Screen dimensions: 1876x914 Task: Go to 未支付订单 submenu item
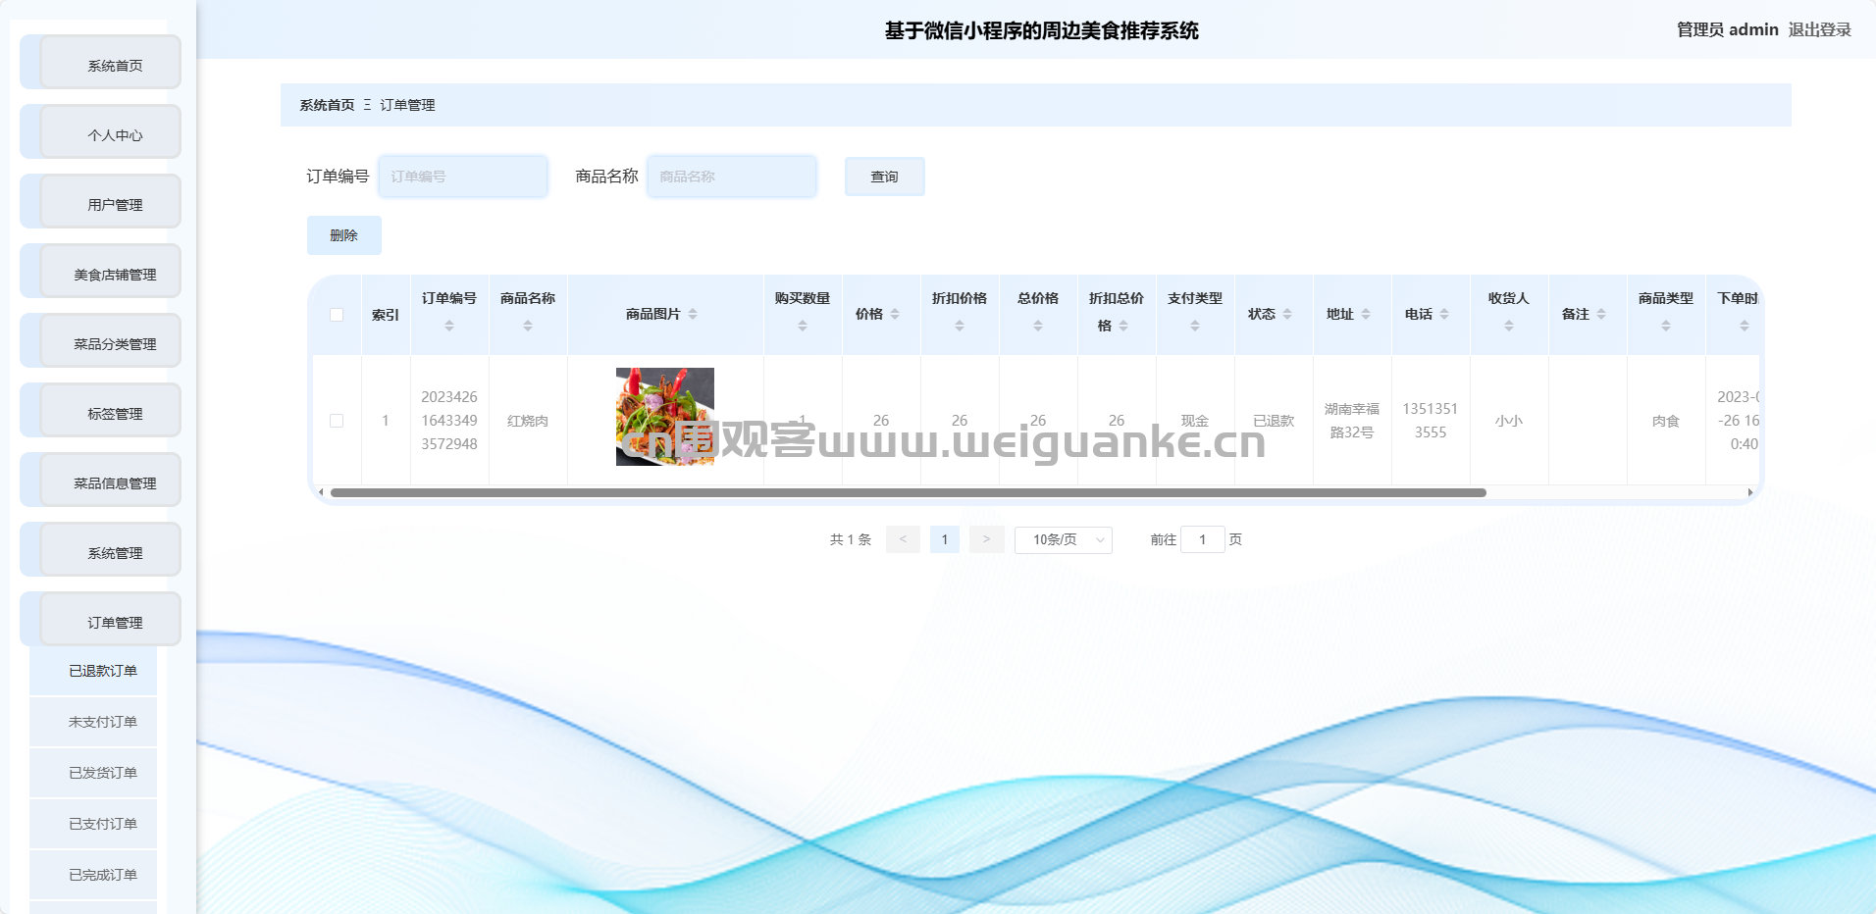click(x=102, y=722)
